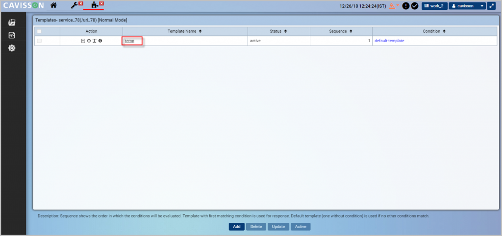Tick the select-all header checkbox
Viewport: 502px width, 236px height.
coord(39,31)
